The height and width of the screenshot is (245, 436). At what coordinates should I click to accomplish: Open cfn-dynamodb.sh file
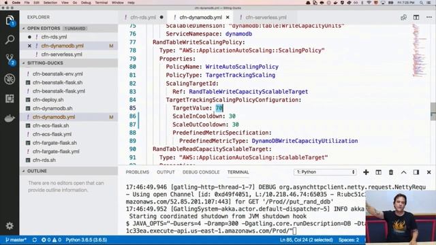(69, 108)
